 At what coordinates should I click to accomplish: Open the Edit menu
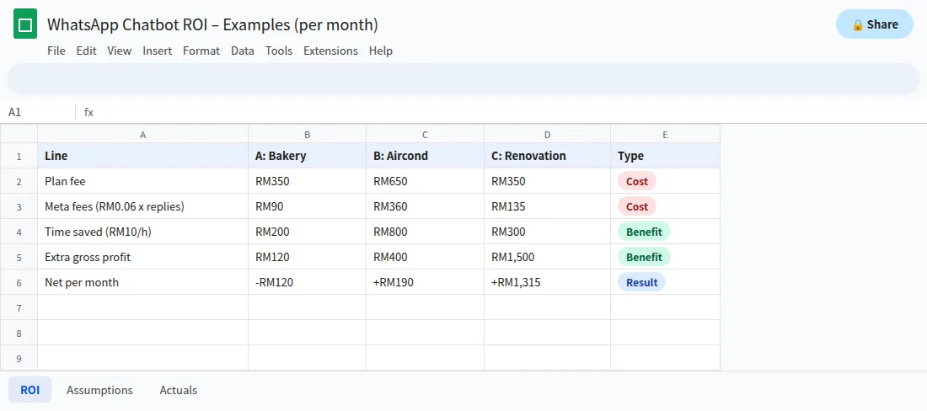[86, 51]
